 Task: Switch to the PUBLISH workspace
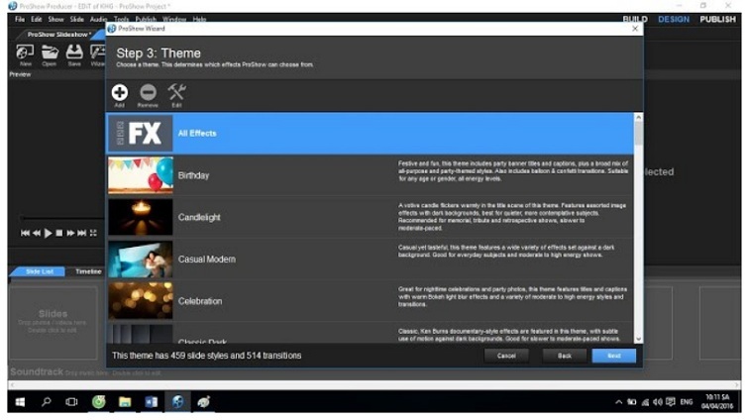click(717, 20)
